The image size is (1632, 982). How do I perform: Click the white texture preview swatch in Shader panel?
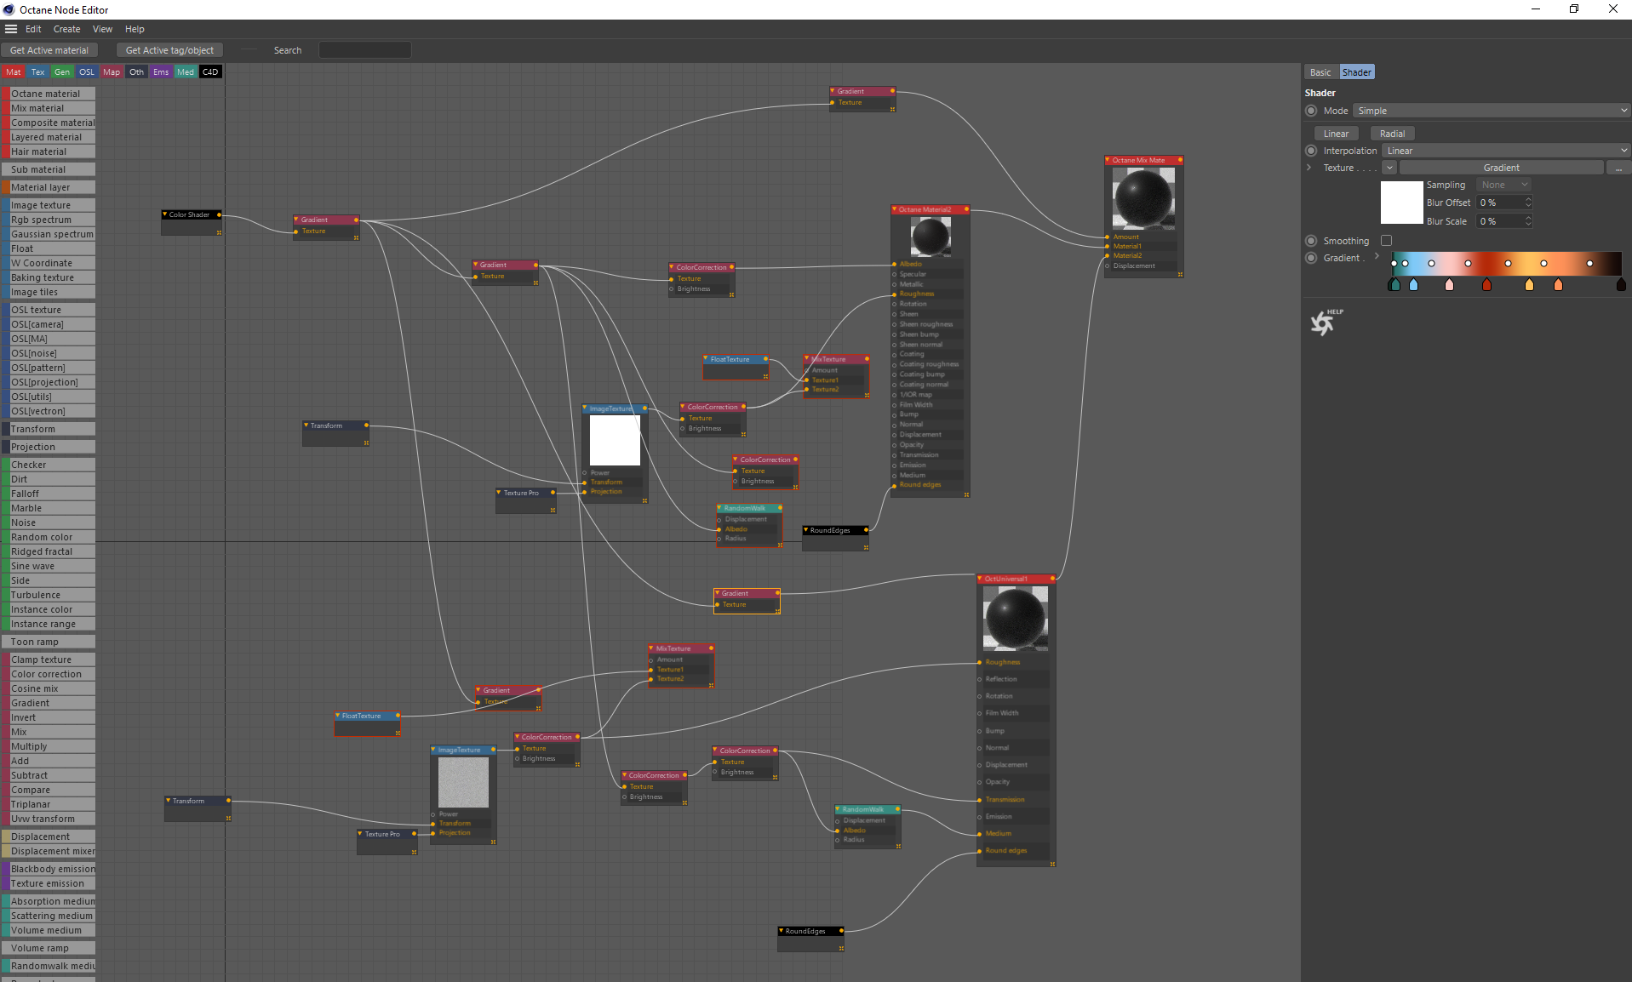click(x=1401, y=203)
